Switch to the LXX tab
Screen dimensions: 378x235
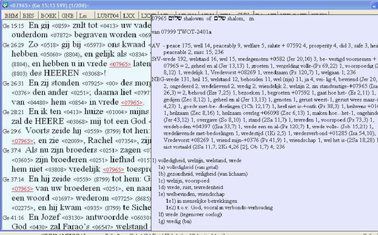[129, 16]
